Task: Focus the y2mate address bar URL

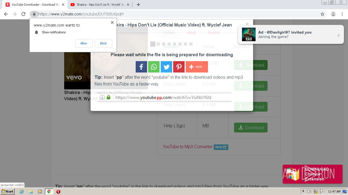Action: pos(81,14)
